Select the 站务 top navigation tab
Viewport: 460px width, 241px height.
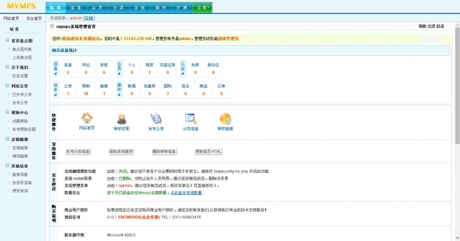56,7
